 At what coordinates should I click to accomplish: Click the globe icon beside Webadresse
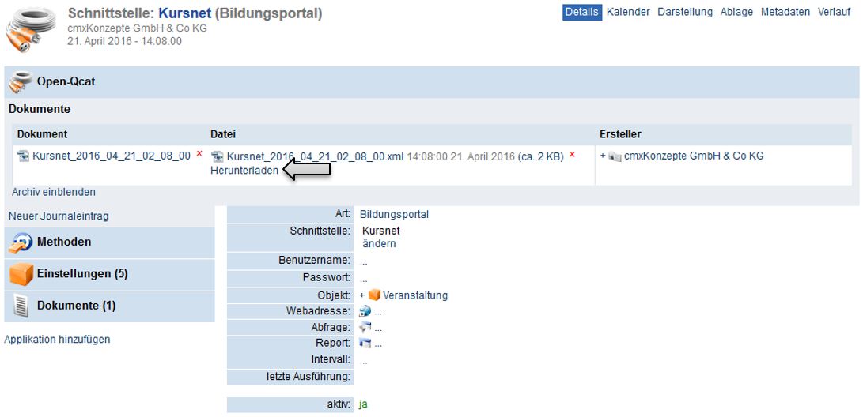[365, 311]
